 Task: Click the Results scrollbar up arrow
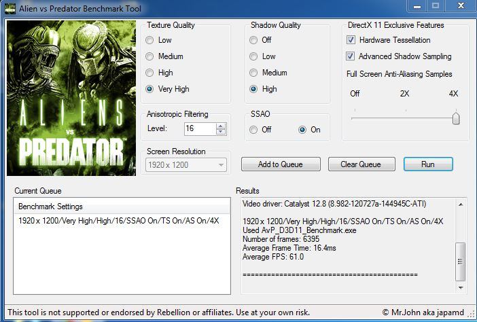pos(461,204)
